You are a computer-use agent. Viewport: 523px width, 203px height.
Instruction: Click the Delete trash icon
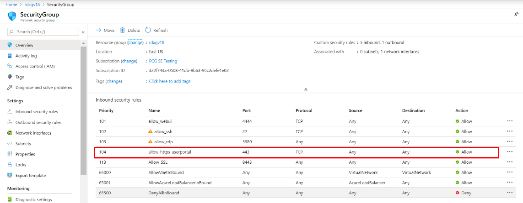coord(122,30)
